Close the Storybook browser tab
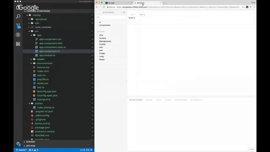 click(x=160, y=3)
